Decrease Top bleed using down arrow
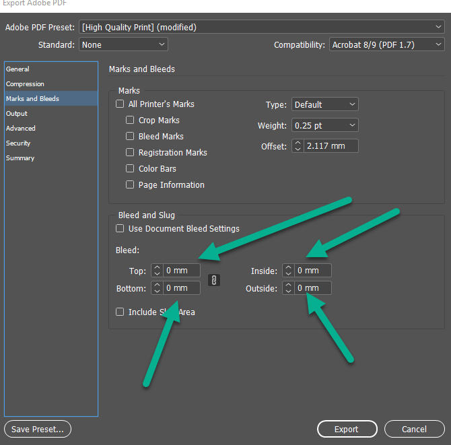 click(x=157, y=273)
